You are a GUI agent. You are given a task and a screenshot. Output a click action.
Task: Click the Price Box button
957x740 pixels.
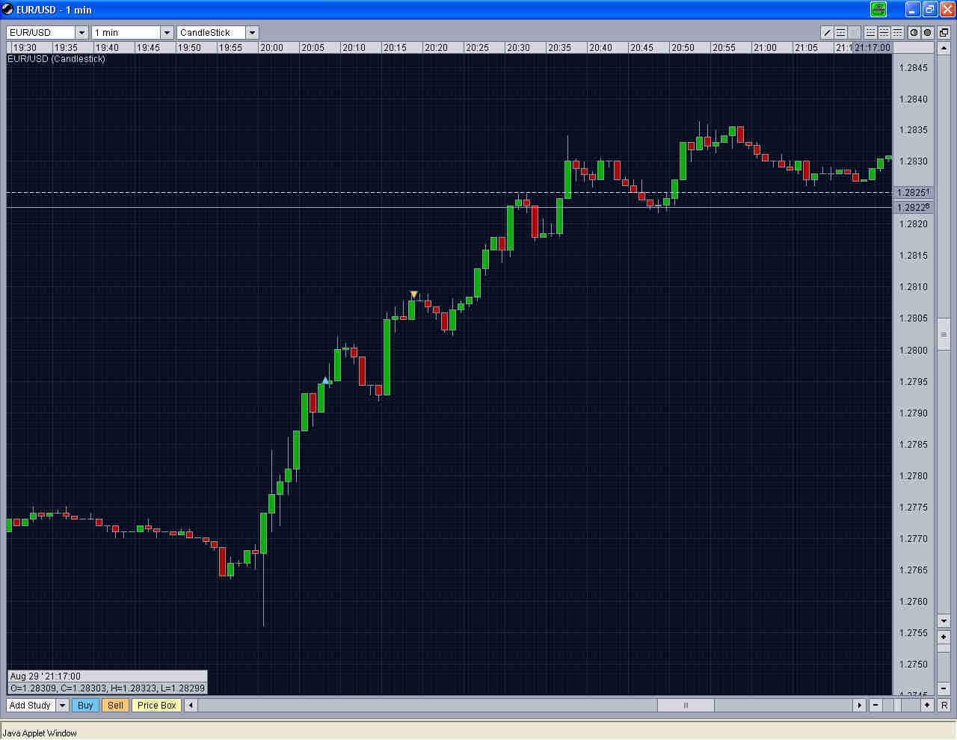pyautogui.click(x=157, y=705)
